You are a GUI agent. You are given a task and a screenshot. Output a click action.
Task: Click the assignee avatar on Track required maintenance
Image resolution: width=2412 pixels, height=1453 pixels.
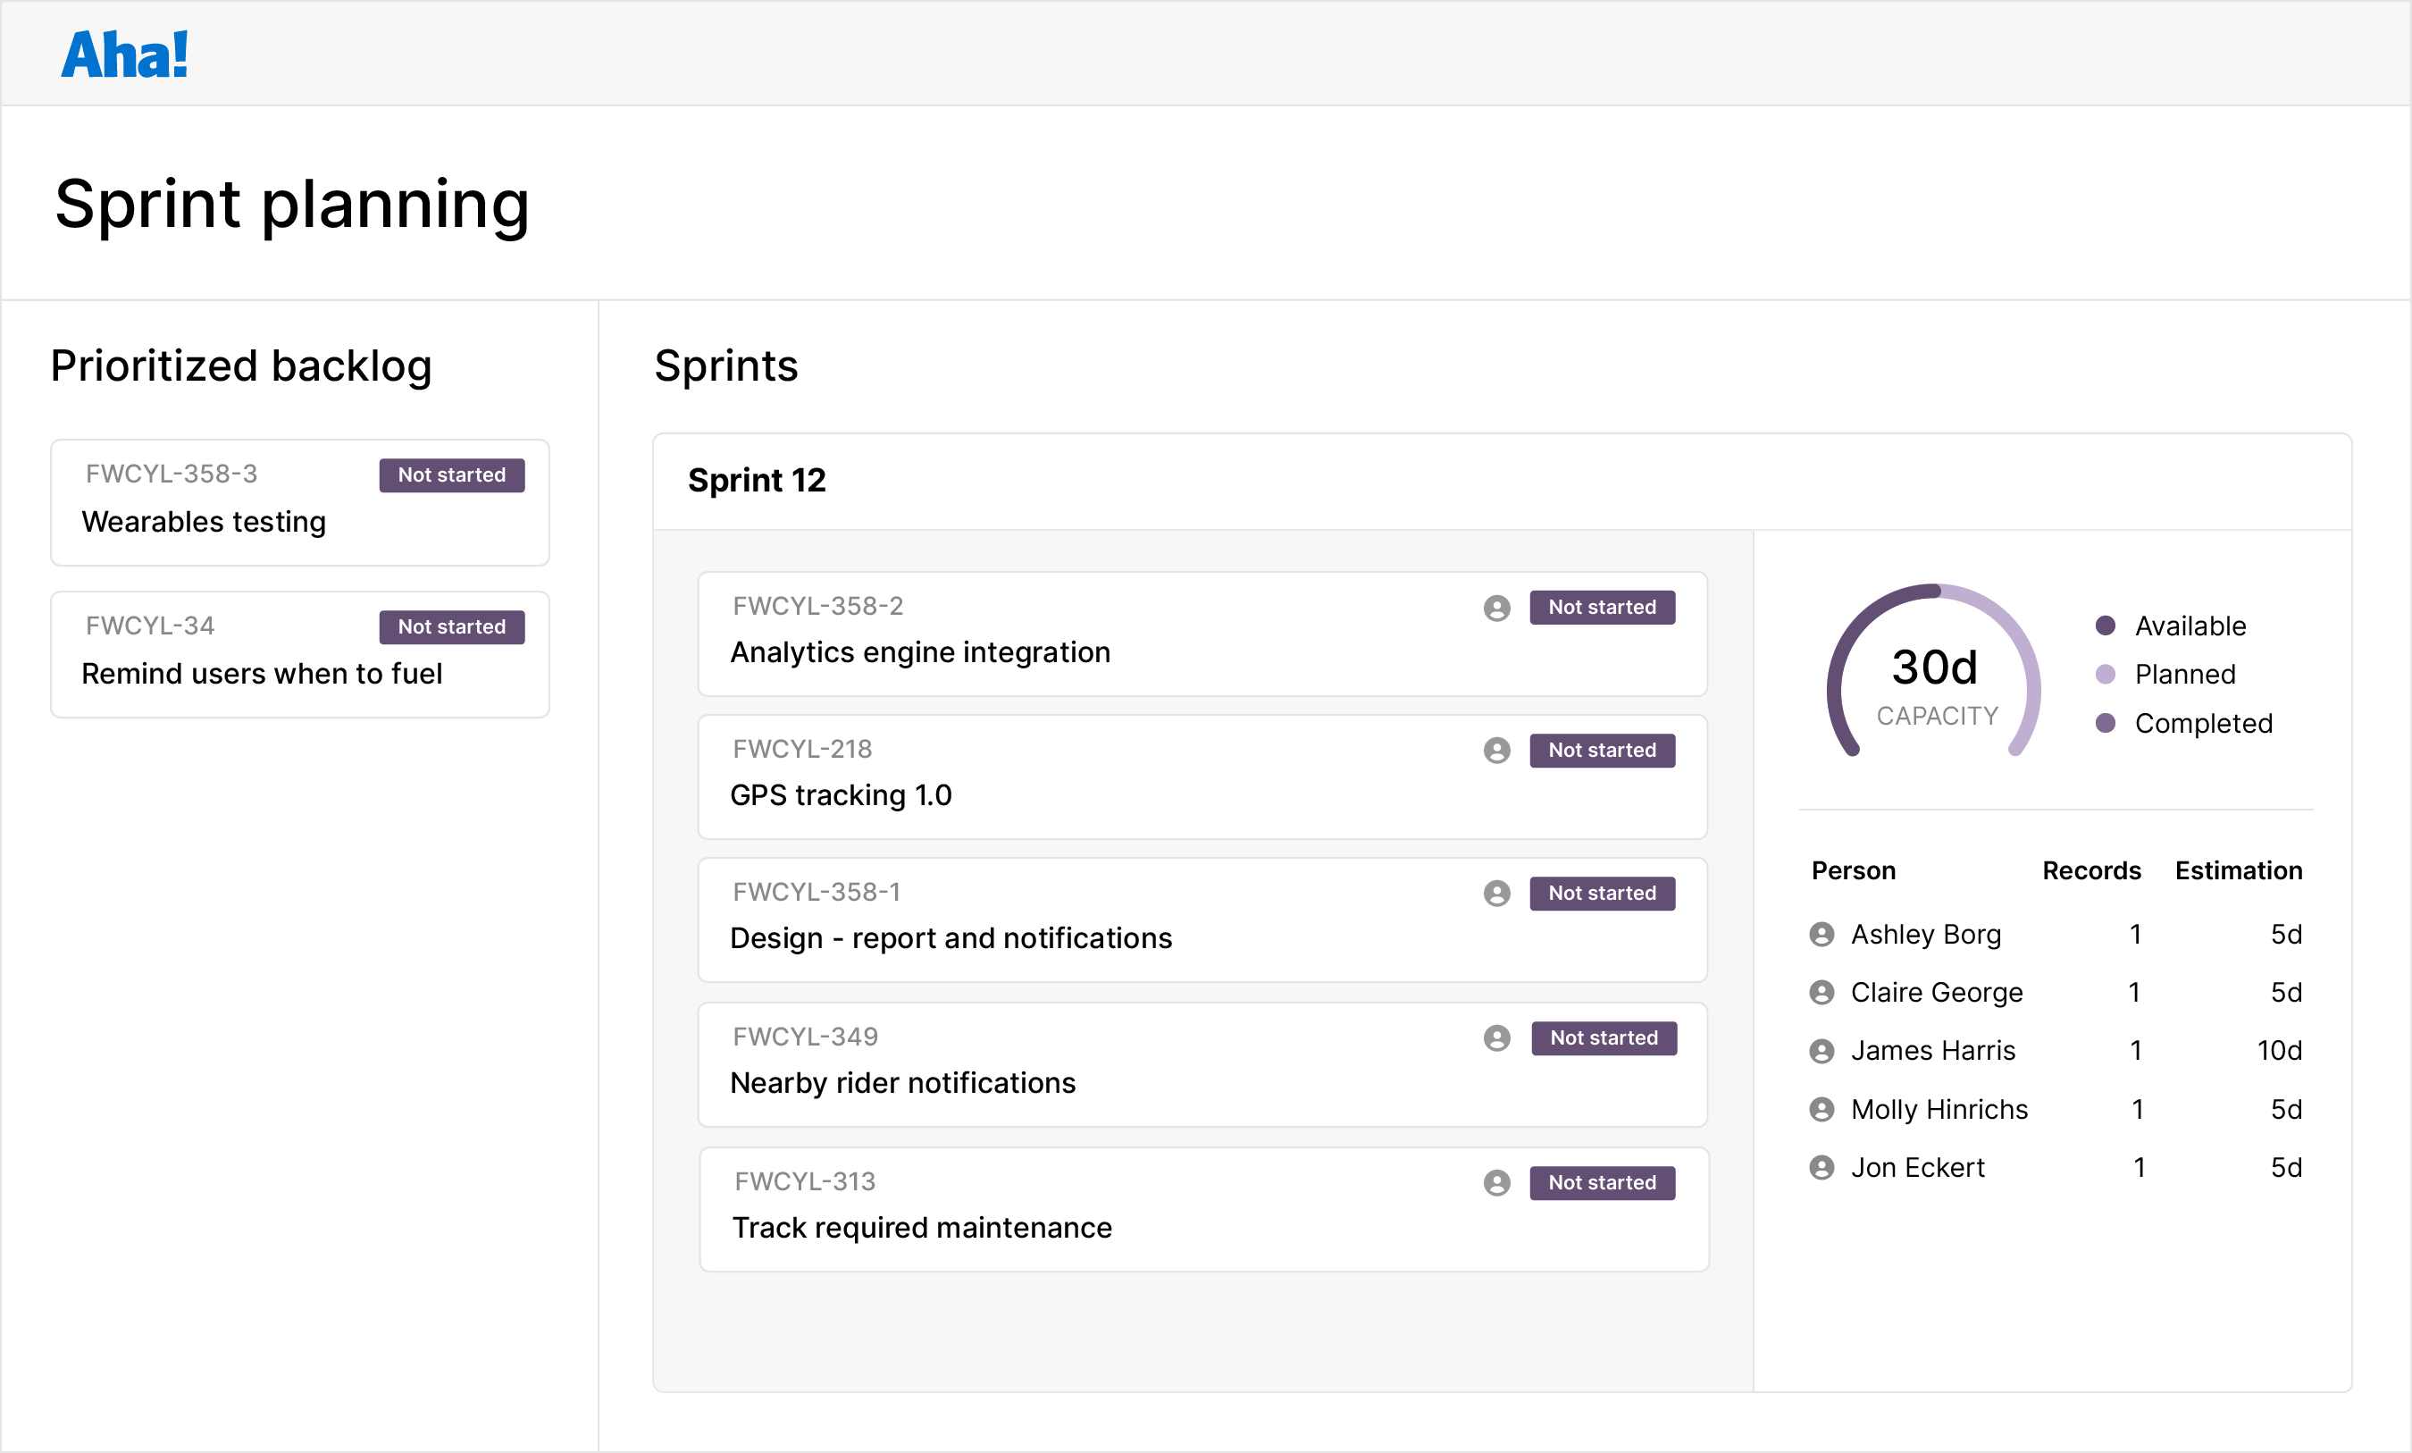(1495, 1181)
